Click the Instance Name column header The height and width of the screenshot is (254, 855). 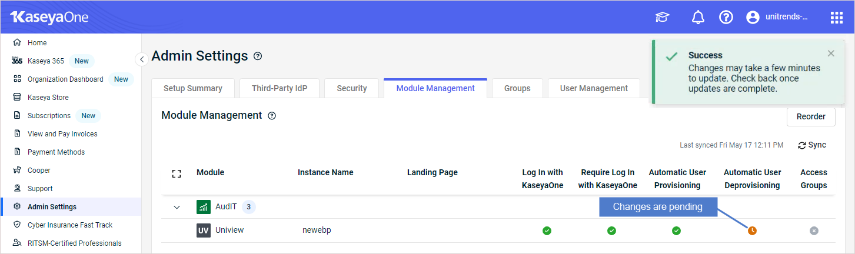[325, 173]
